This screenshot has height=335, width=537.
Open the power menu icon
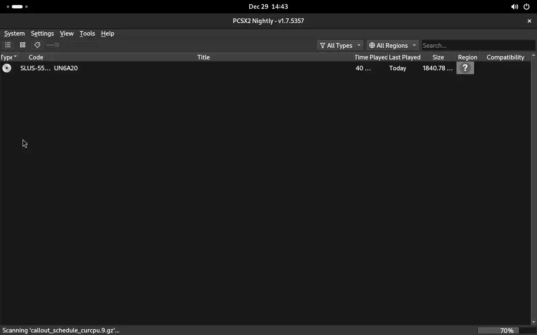click(x=527, y=7)
